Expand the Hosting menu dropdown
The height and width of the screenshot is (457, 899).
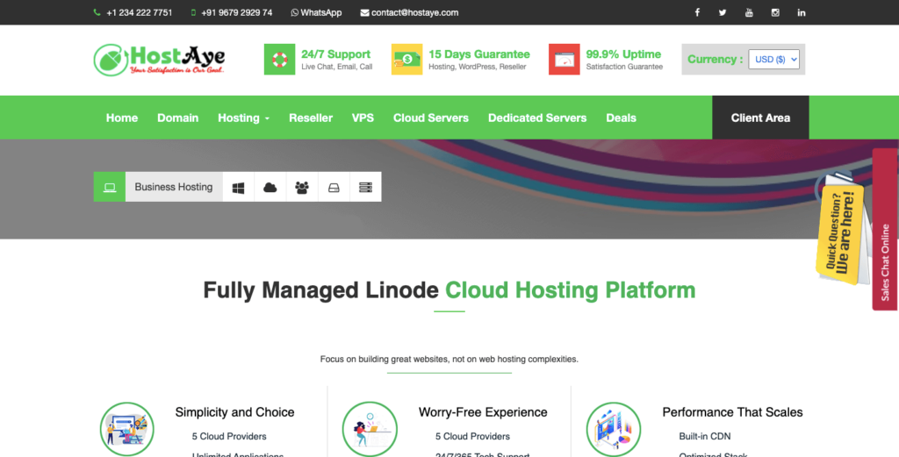(x=243, y=118)
